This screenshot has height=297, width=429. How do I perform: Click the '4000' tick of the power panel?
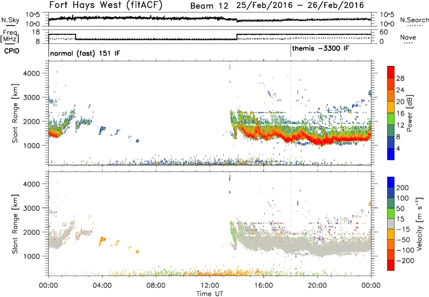click(x=32, y=73)
